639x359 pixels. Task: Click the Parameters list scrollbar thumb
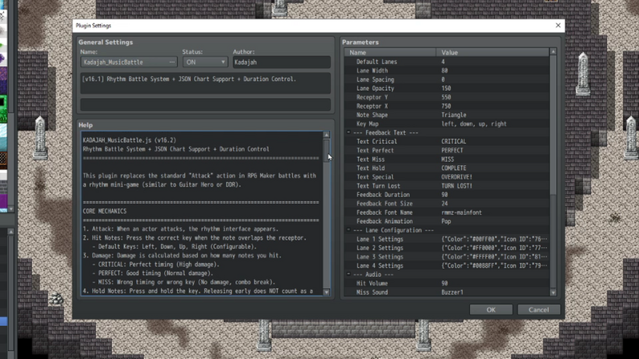click(553, 126)
